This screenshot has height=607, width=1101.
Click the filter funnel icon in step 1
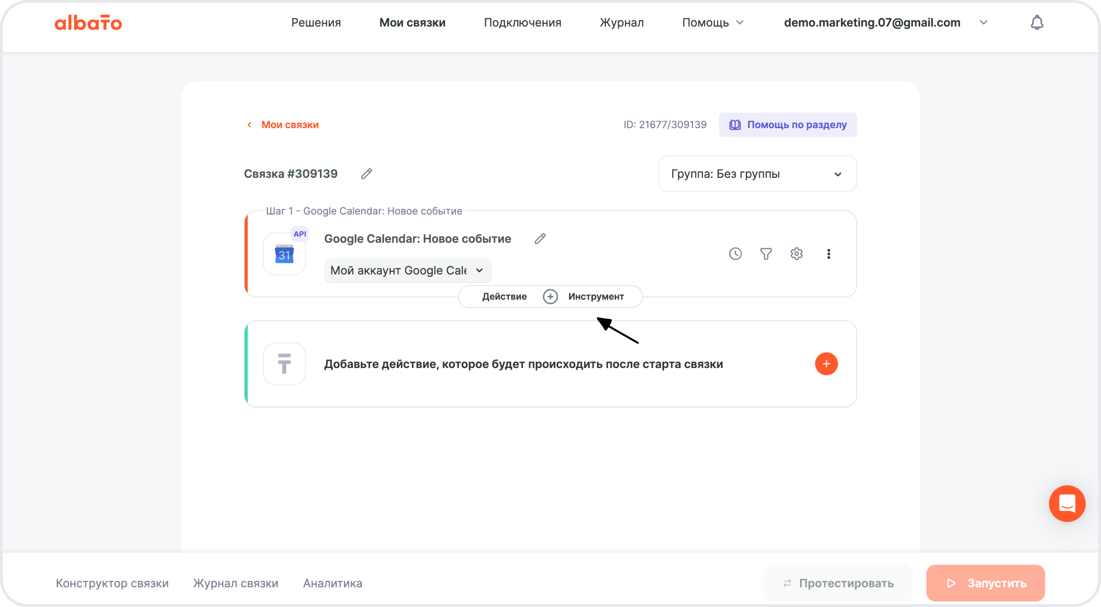[766, 254]
